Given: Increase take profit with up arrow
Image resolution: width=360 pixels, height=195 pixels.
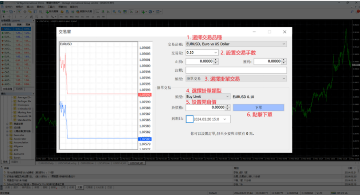Looking at the screenshot, I should coord(284,60).
